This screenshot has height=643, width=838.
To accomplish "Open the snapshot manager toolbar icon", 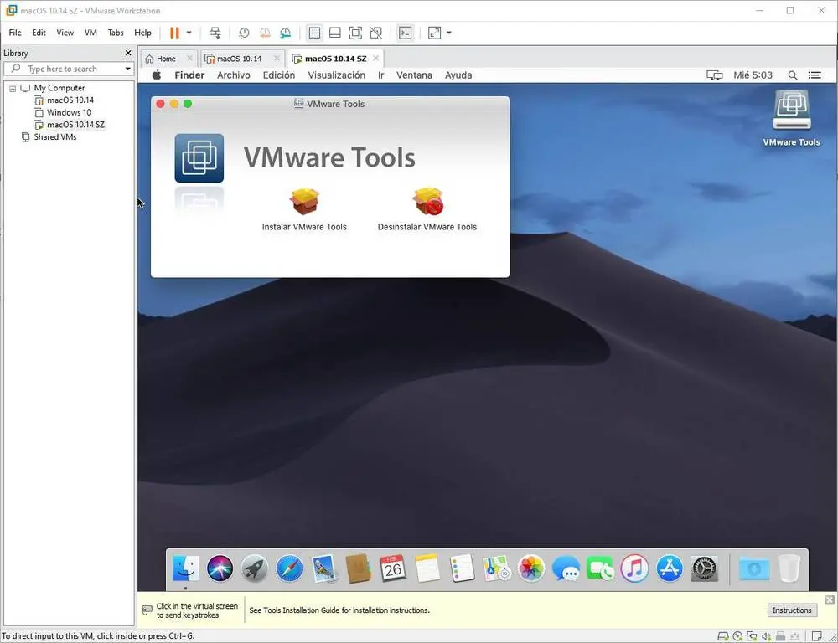I will click(x=286, y=33).
